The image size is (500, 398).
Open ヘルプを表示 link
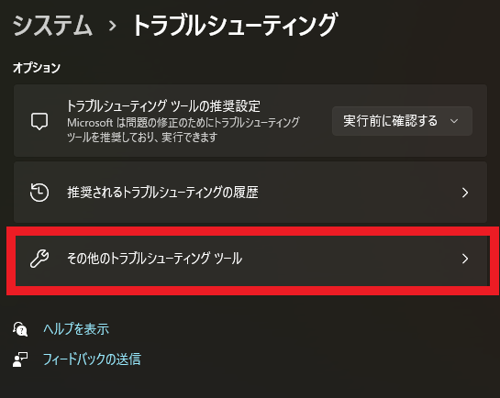pos(76,329)
